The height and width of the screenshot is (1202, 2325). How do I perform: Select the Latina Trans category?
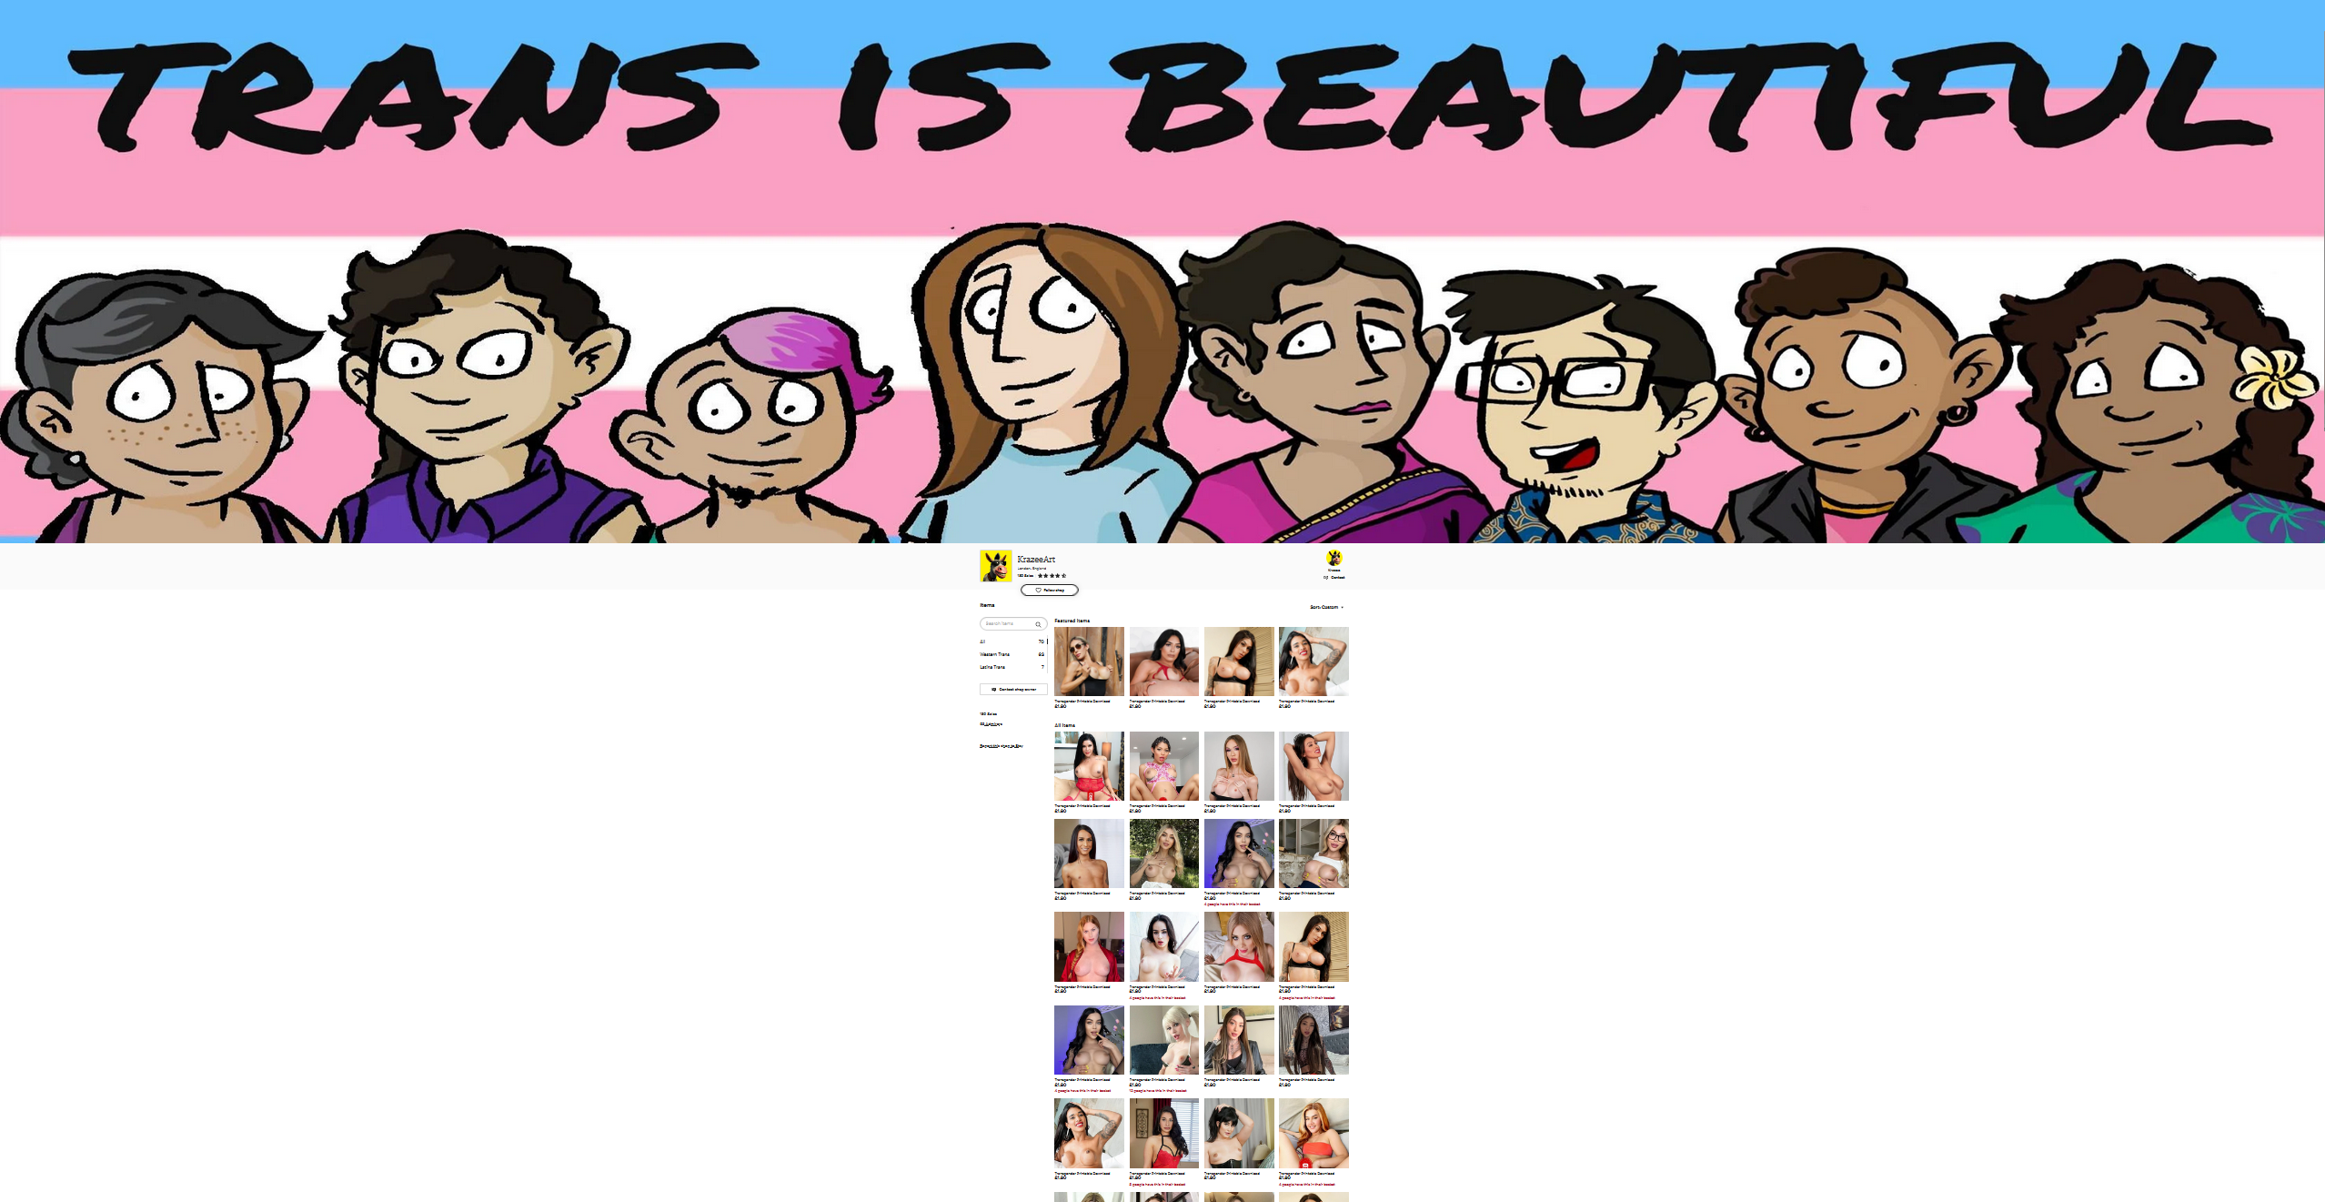coord(1012,667)
